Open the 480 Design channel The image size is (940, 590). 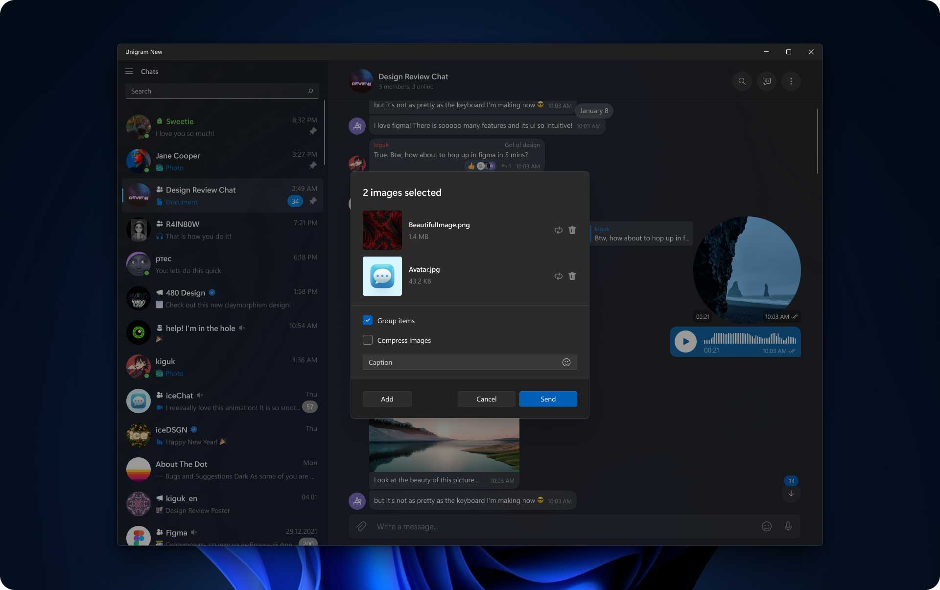tap(222, 299)
